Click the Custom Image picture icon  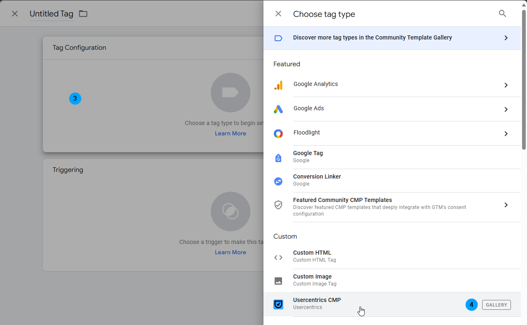(x=278, y=281)
